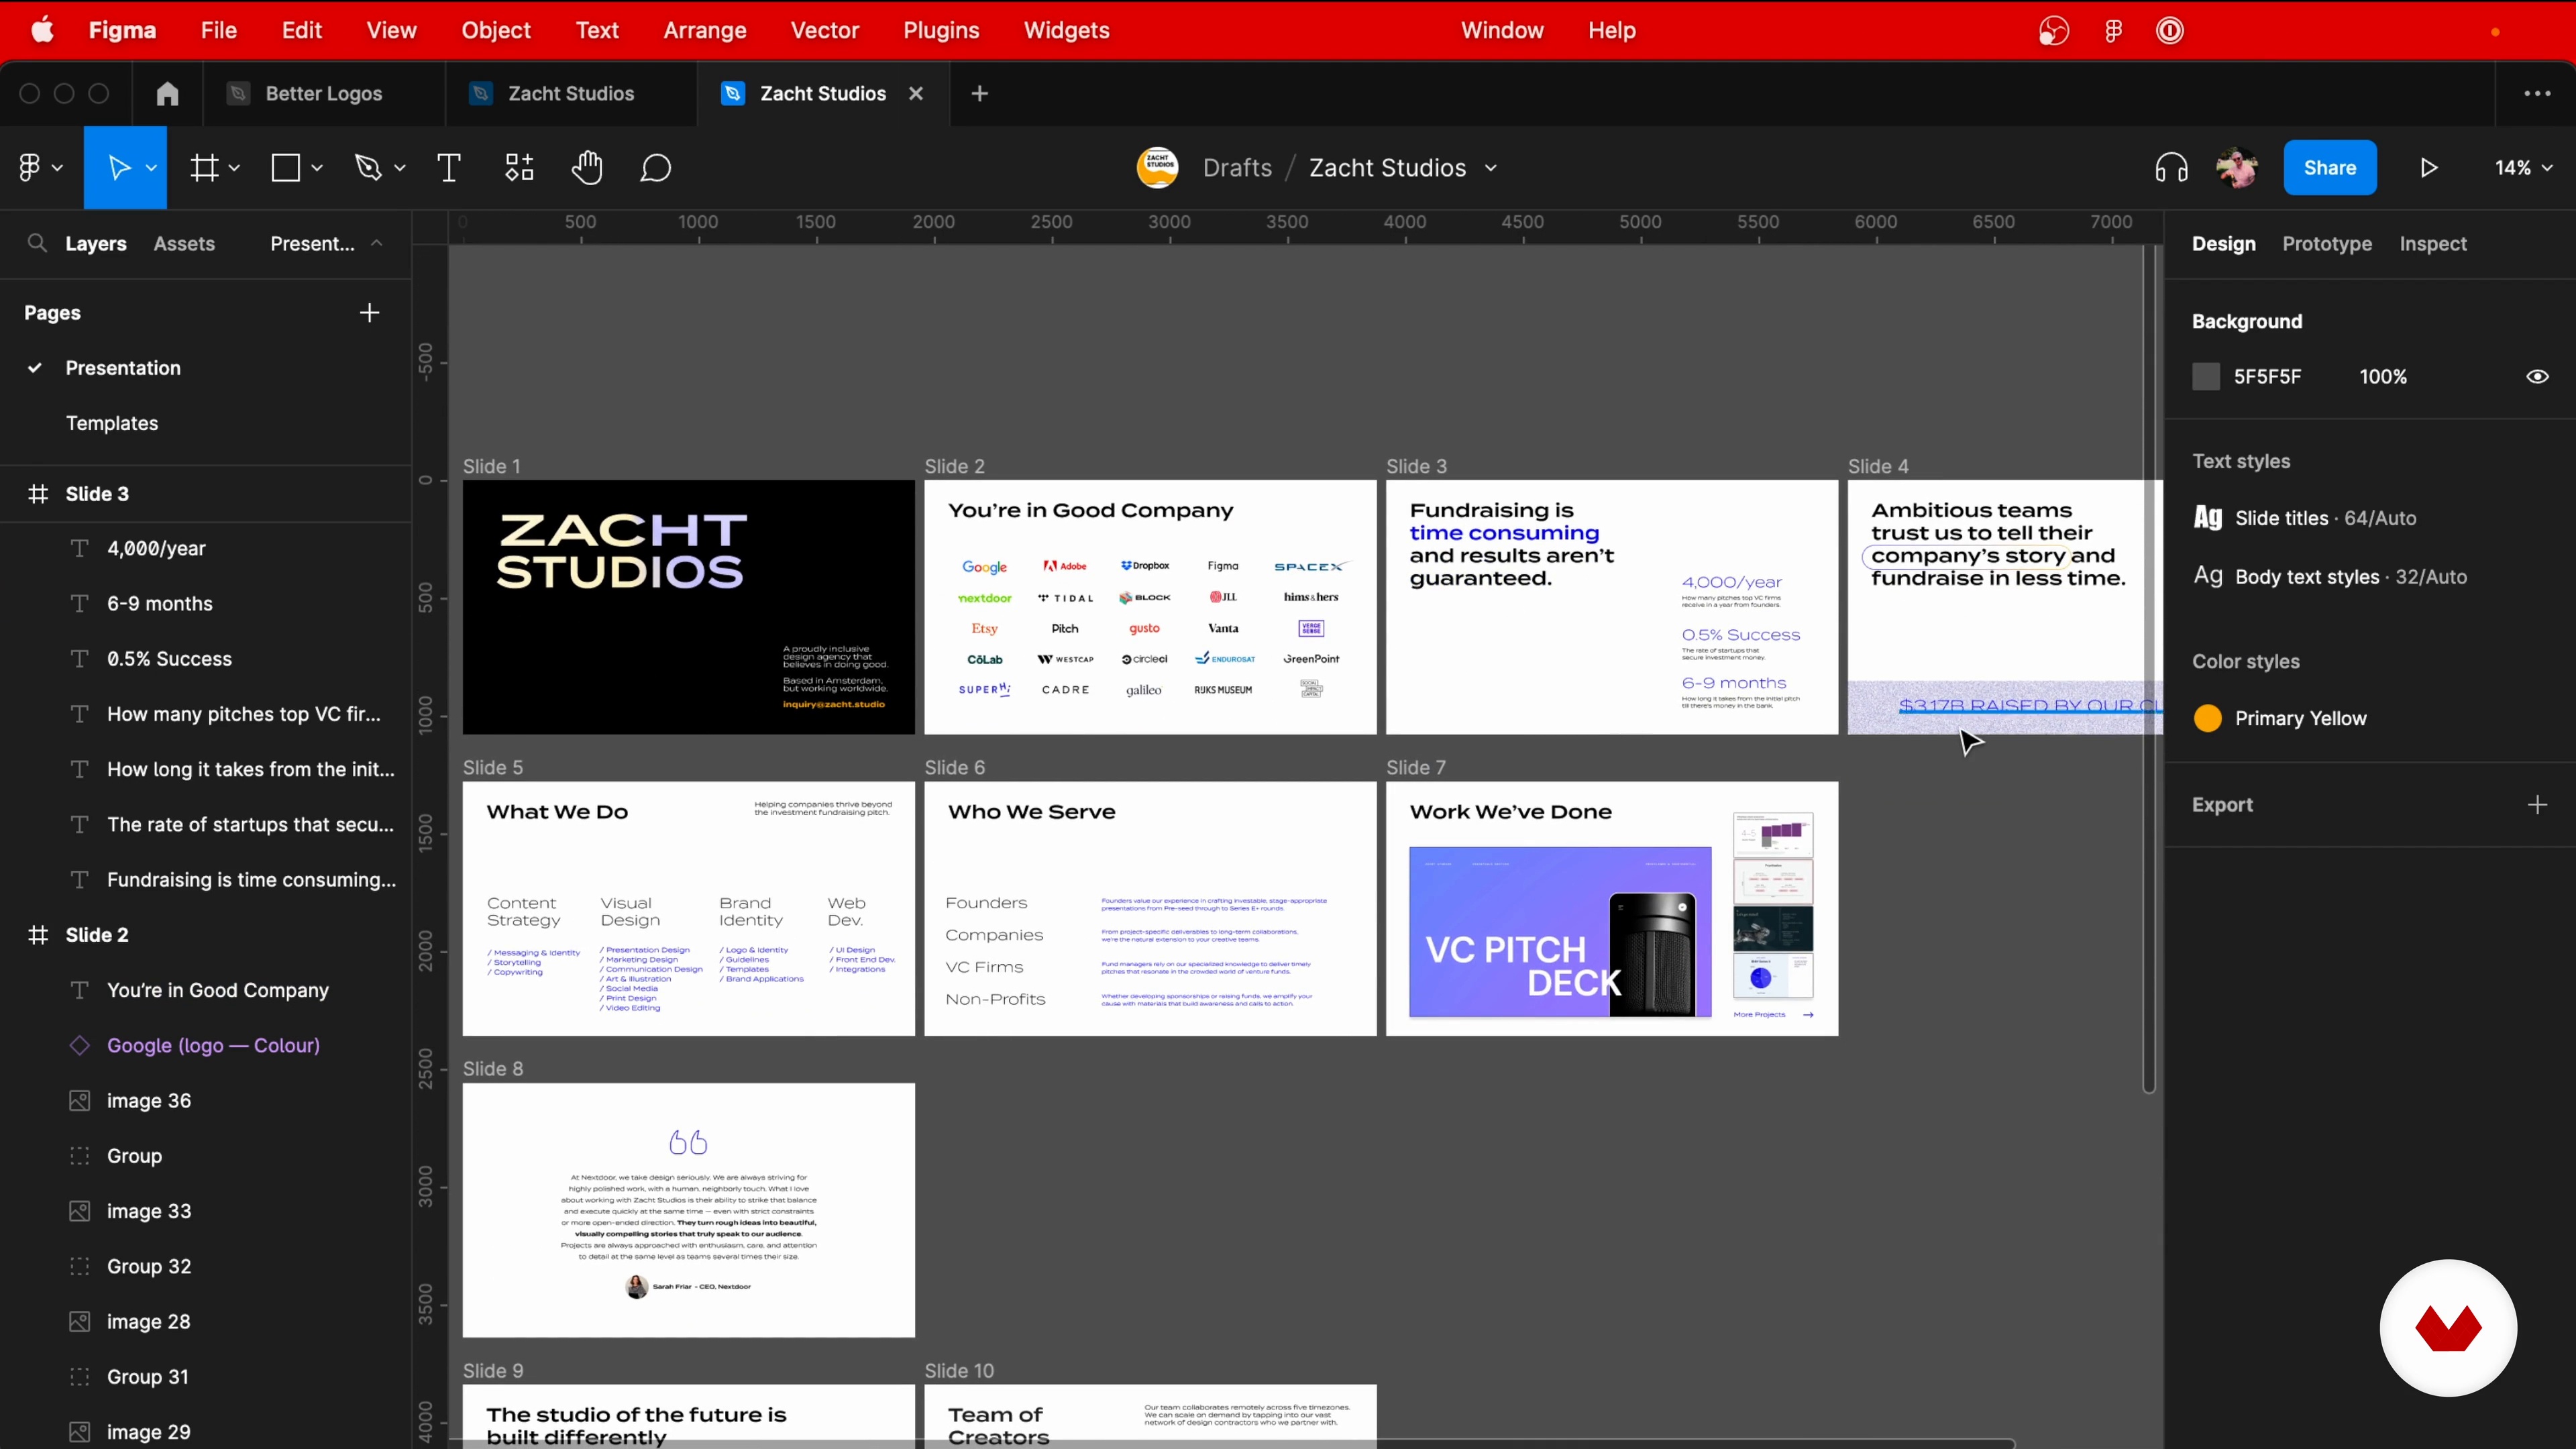Image resolution: width=2576 pixels, height=1449 pixels.
Task: Click the user avatar in toolbar
Action: point(2236,168)
